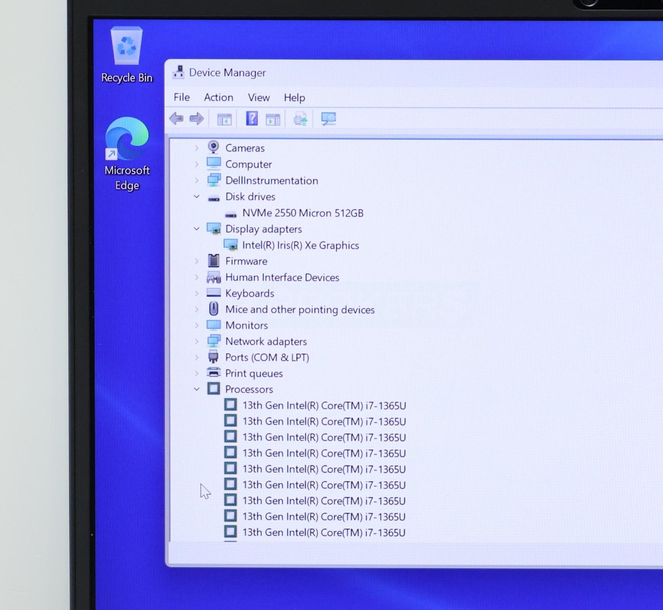
Task: Open the View menu
Action: tap(259, 97)
